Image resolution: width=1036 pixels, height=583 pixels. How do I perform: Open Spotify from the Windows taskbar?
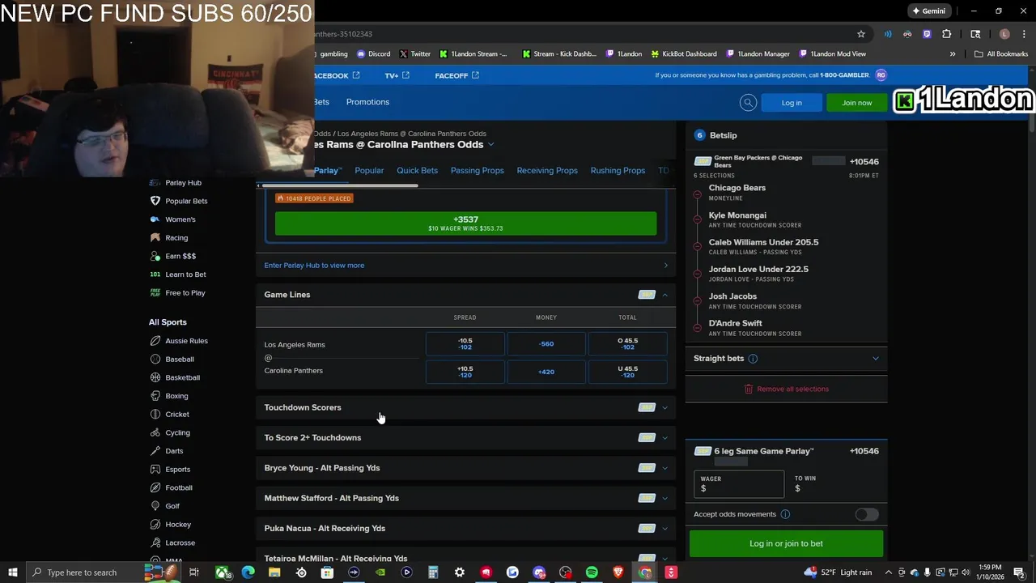[x=592, y=572]
